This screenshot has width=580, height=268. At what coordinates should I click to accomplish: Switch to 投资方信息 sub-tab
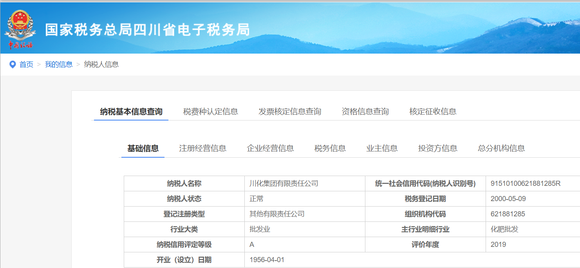(438, 148)
